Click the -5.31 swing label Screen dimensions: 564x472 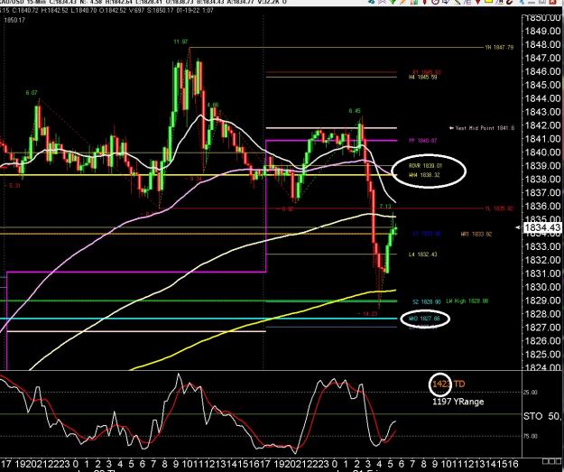(x=13, y=186)
